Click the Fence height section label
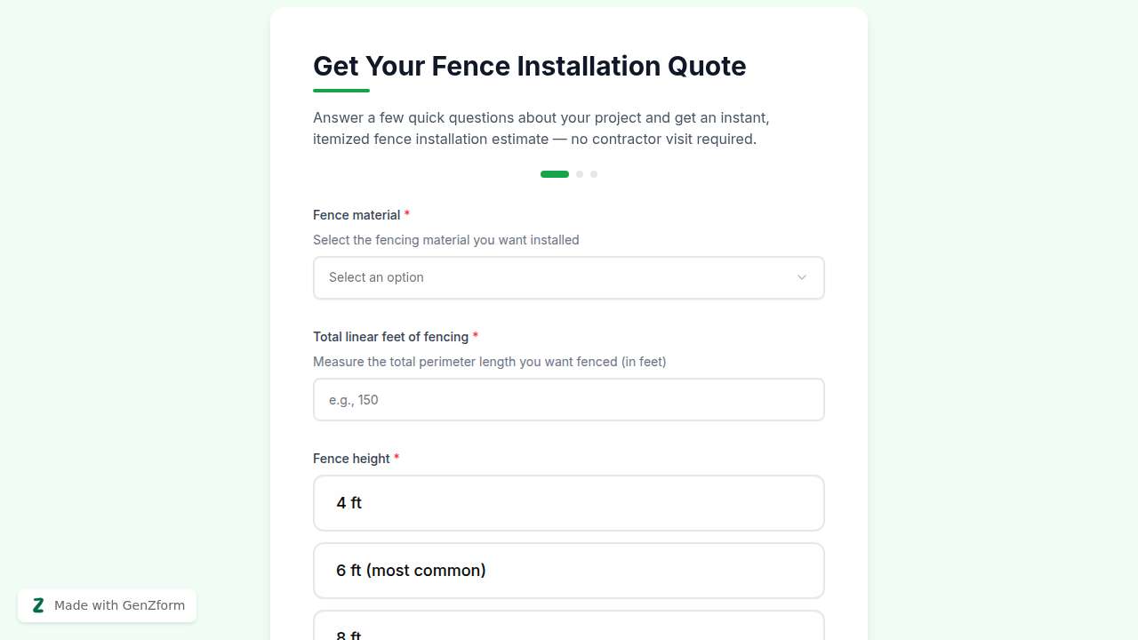Screen dimensions: 1138x640 point(351,458)
